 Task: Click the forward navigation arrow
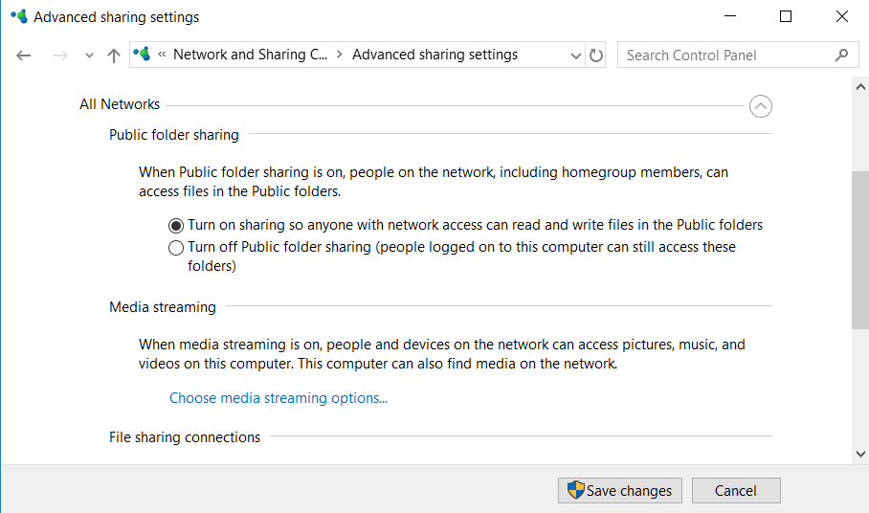60,56
